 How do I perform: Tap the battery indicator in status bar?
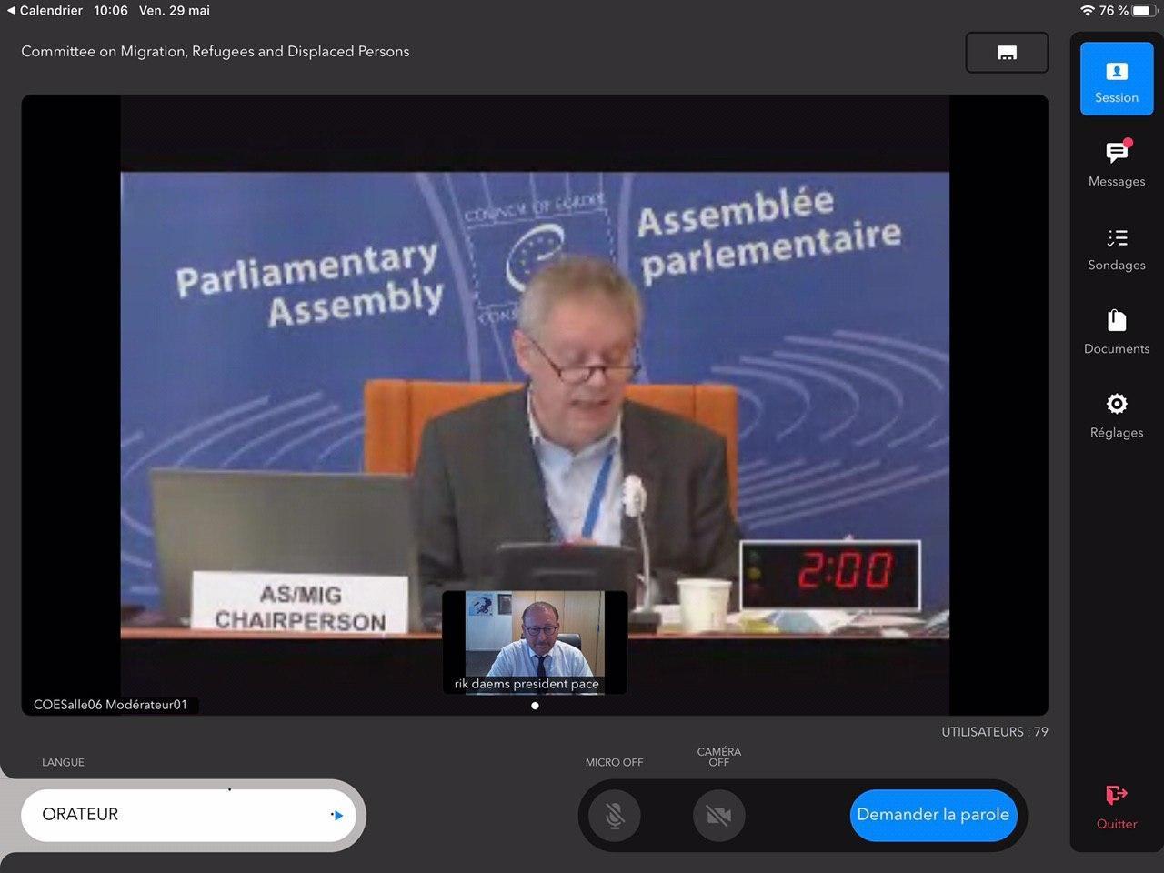1142,11
